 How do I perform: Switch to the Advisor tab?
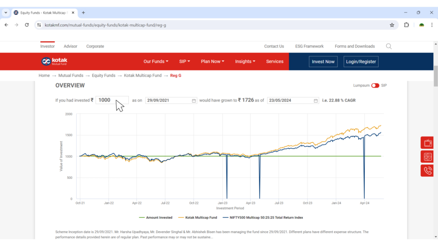[x=71, y=46]
